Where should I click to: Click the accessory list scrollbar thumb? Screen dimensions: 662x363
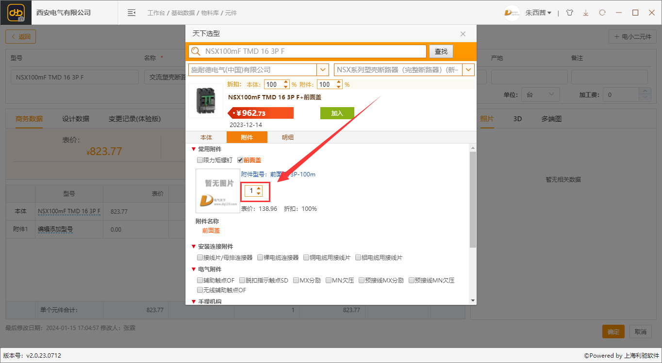click(x=473, y=200)
